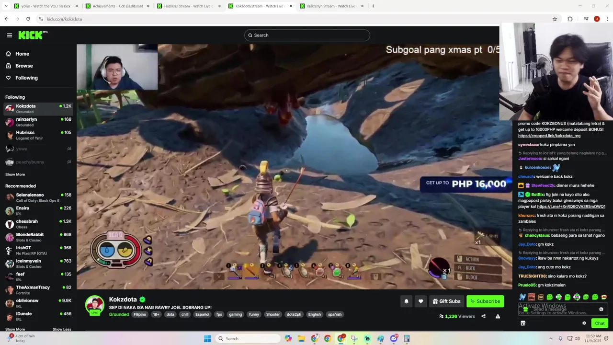Reload the page

[x=28, y=19]
